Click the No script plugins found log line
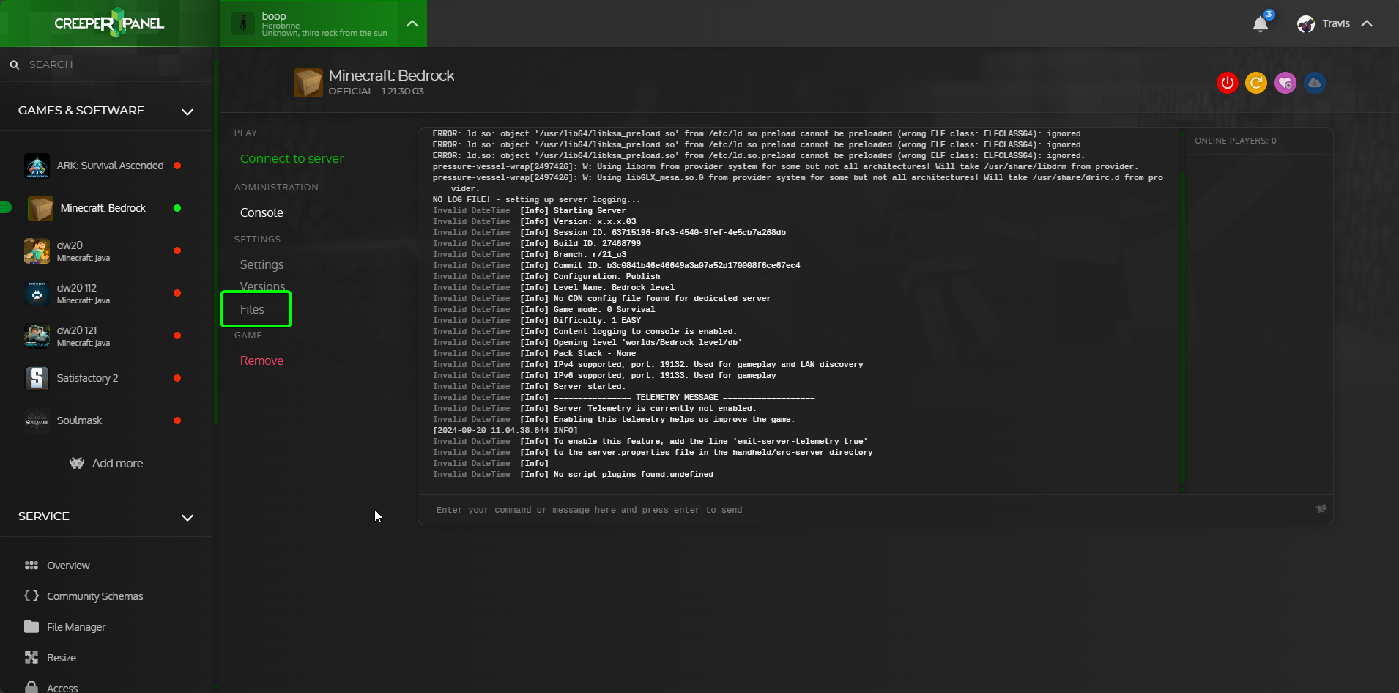1399x693 pixels. tap(573, 475)
